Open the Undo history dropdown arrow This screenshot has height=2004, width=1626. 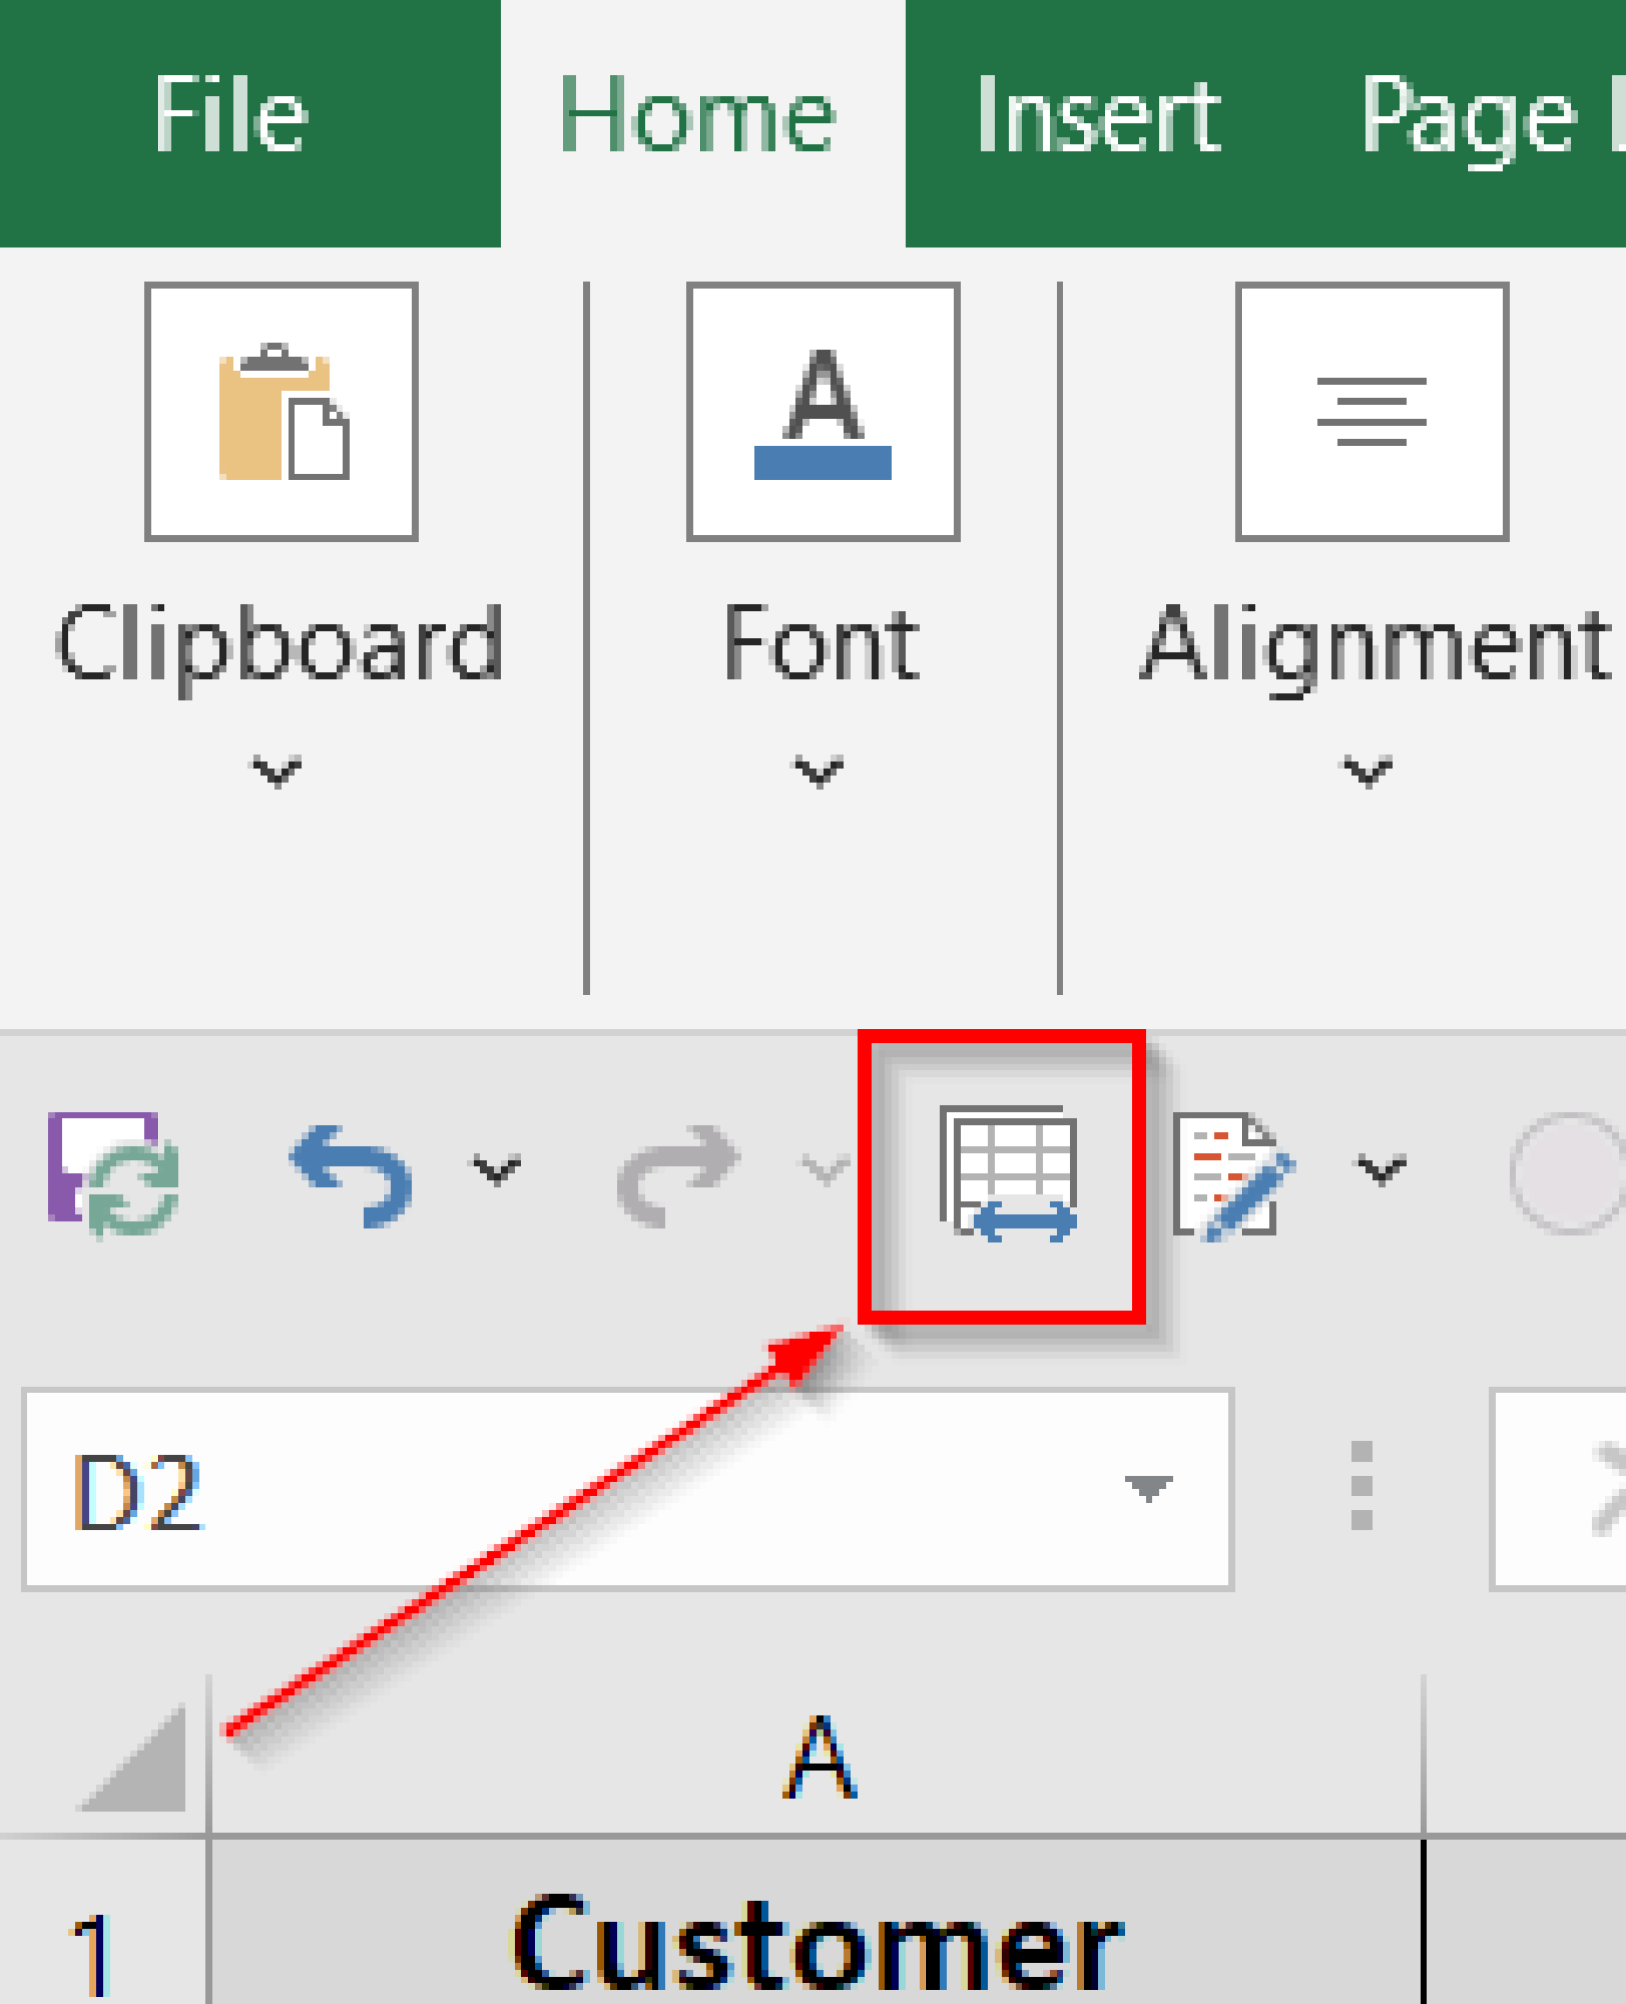[497, 1169]
